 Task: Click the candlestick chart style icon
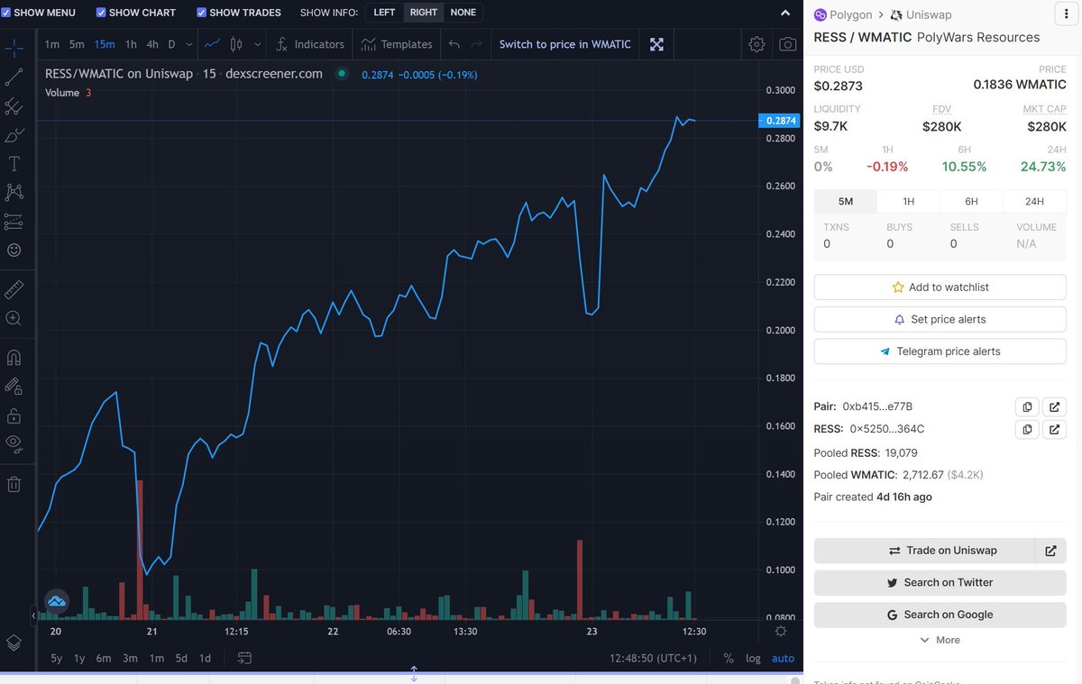[x=236, y=44]
